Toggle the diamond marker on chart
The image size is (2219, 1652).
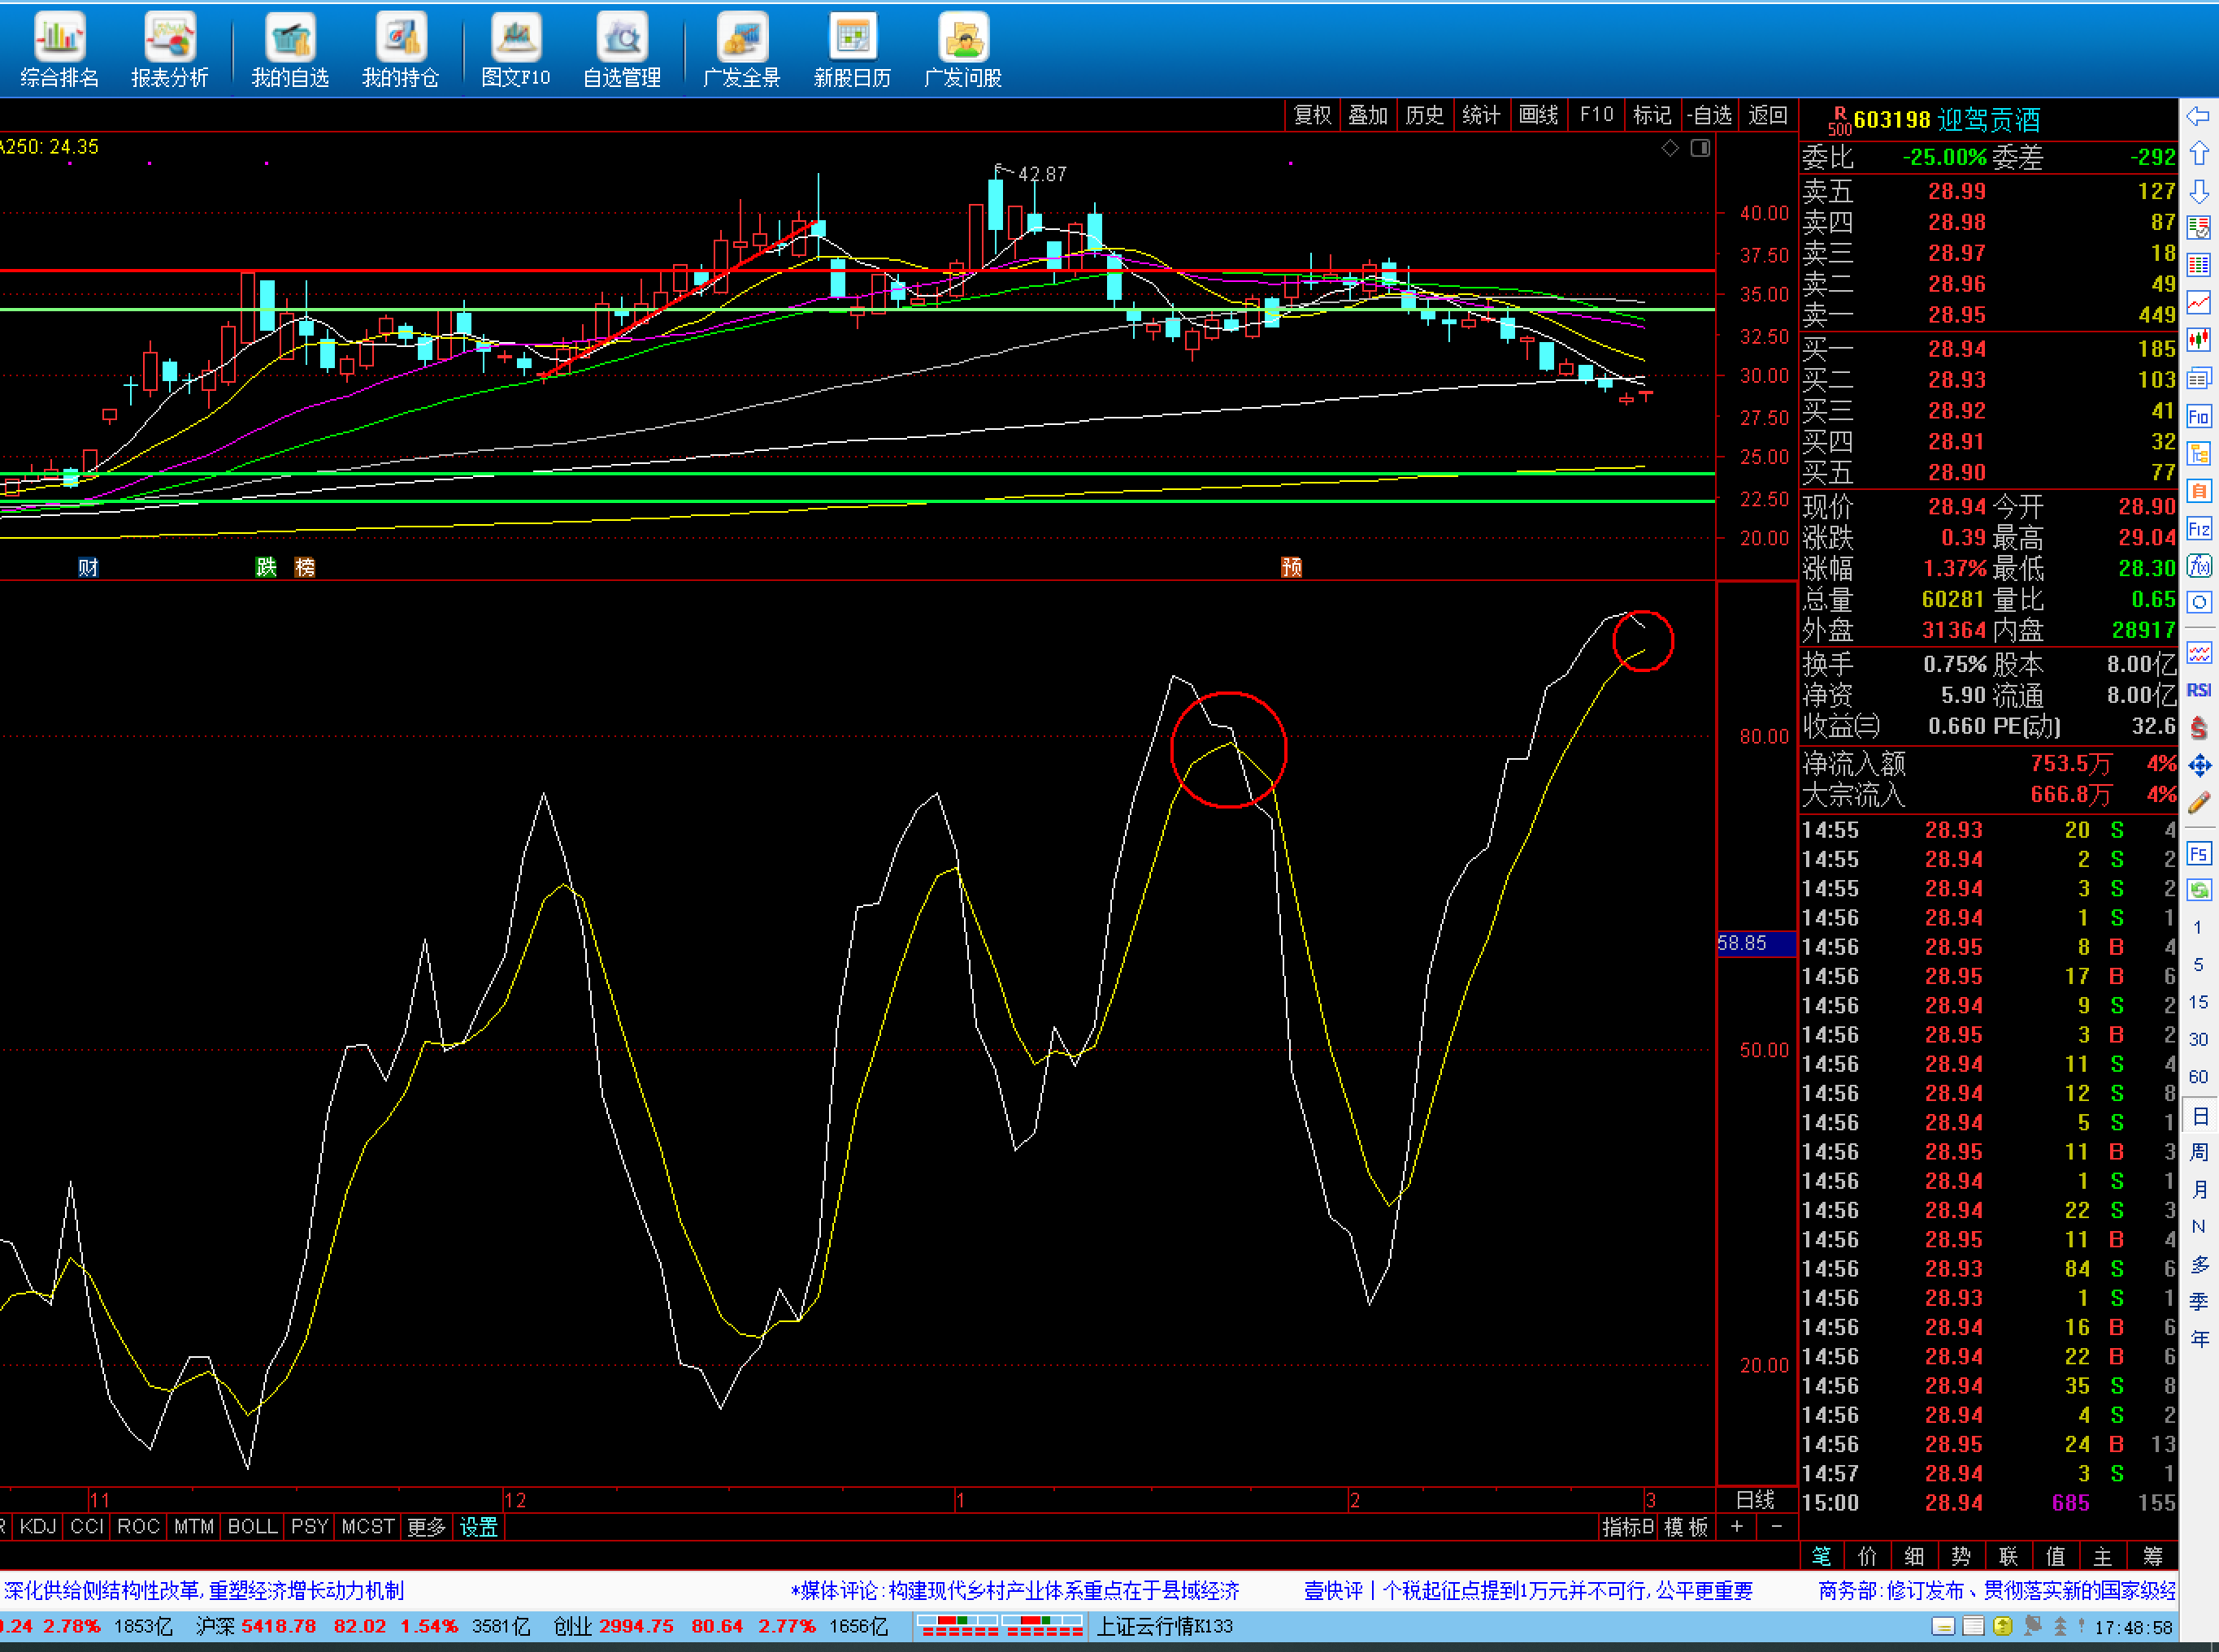pyautogui.click(x=1670, y=148)
